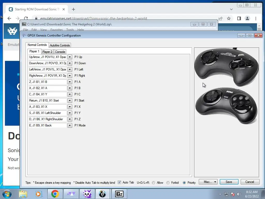
Task: Toggle Chrome side panel icon
Action: [239, 18]
